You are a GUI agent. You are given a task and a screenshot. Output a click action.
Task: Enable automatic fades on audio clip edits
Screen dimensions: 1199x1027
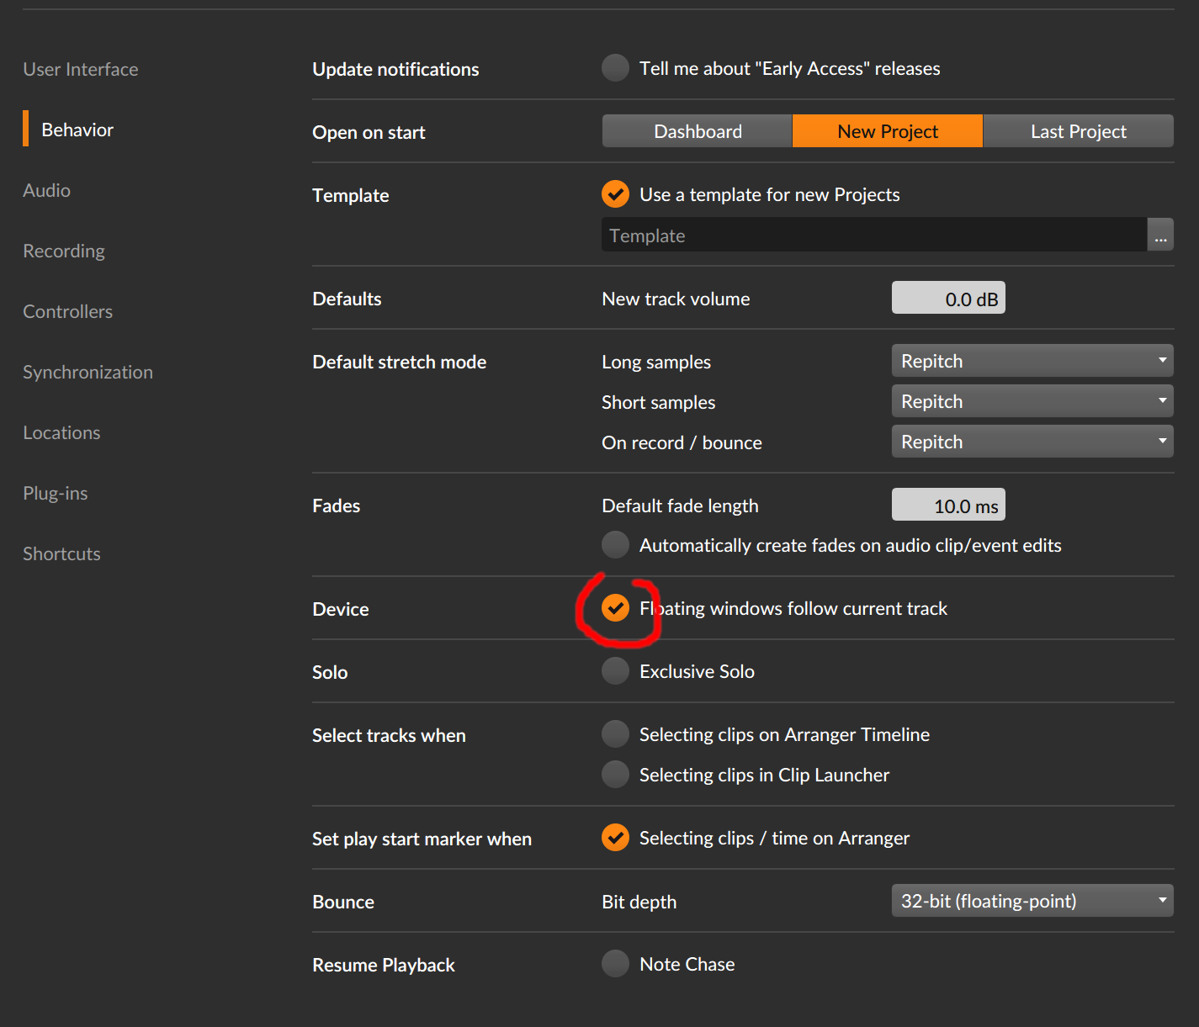615,545
